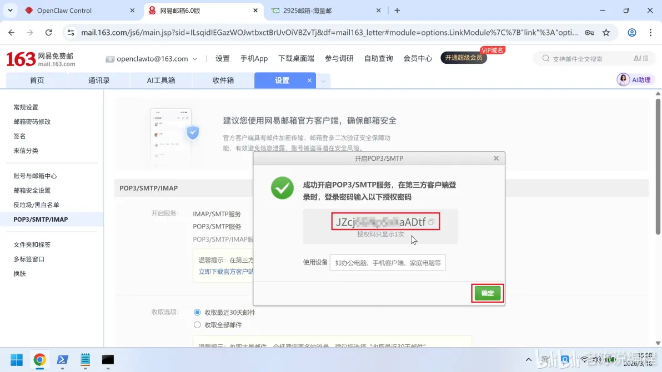
Task: Open the browser tab search dropdown
Action: pyautogui.click(x=10, y=11)
